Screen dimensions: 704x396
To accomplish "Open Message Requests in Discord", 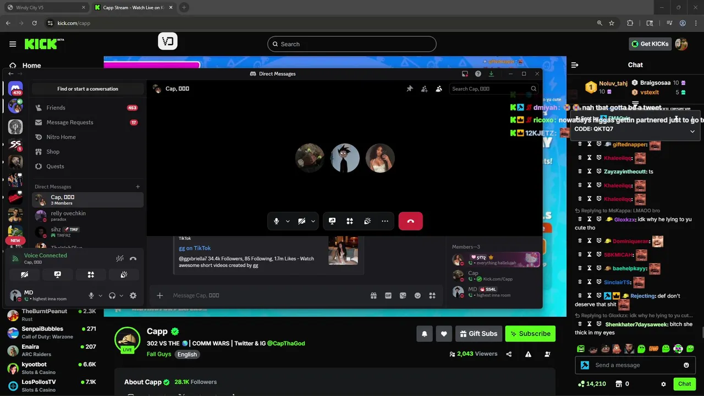I will tap(87, 122).
